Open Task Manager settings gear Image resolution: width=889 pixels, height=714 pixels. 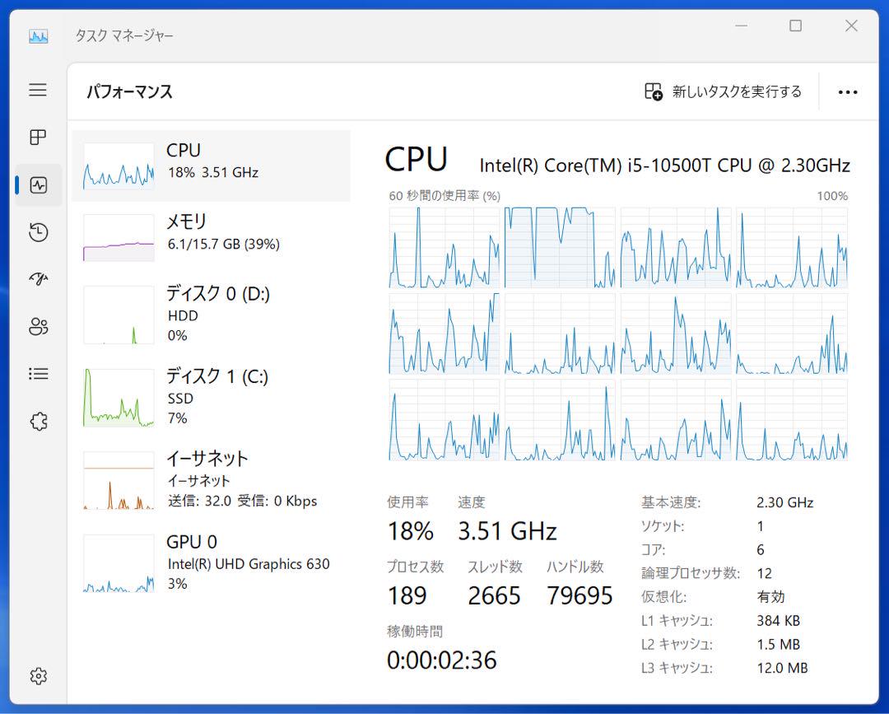click(39, 676)
